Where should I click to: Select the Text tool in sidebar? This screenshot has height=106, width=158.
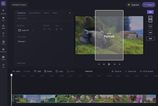(3, 34)
